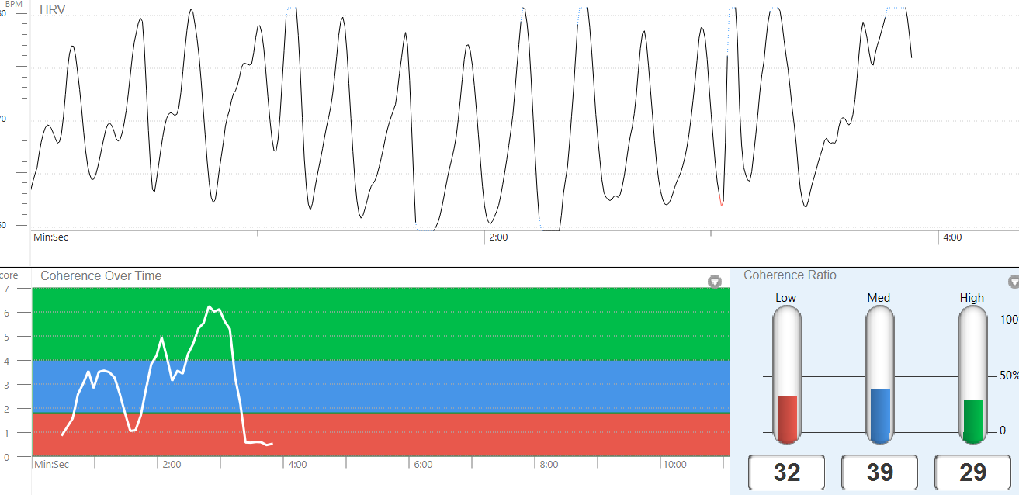The image size is (1019, 495).
Task: Click the Med coherence blue thermometer gauge
Action: (x=880, y=375)
